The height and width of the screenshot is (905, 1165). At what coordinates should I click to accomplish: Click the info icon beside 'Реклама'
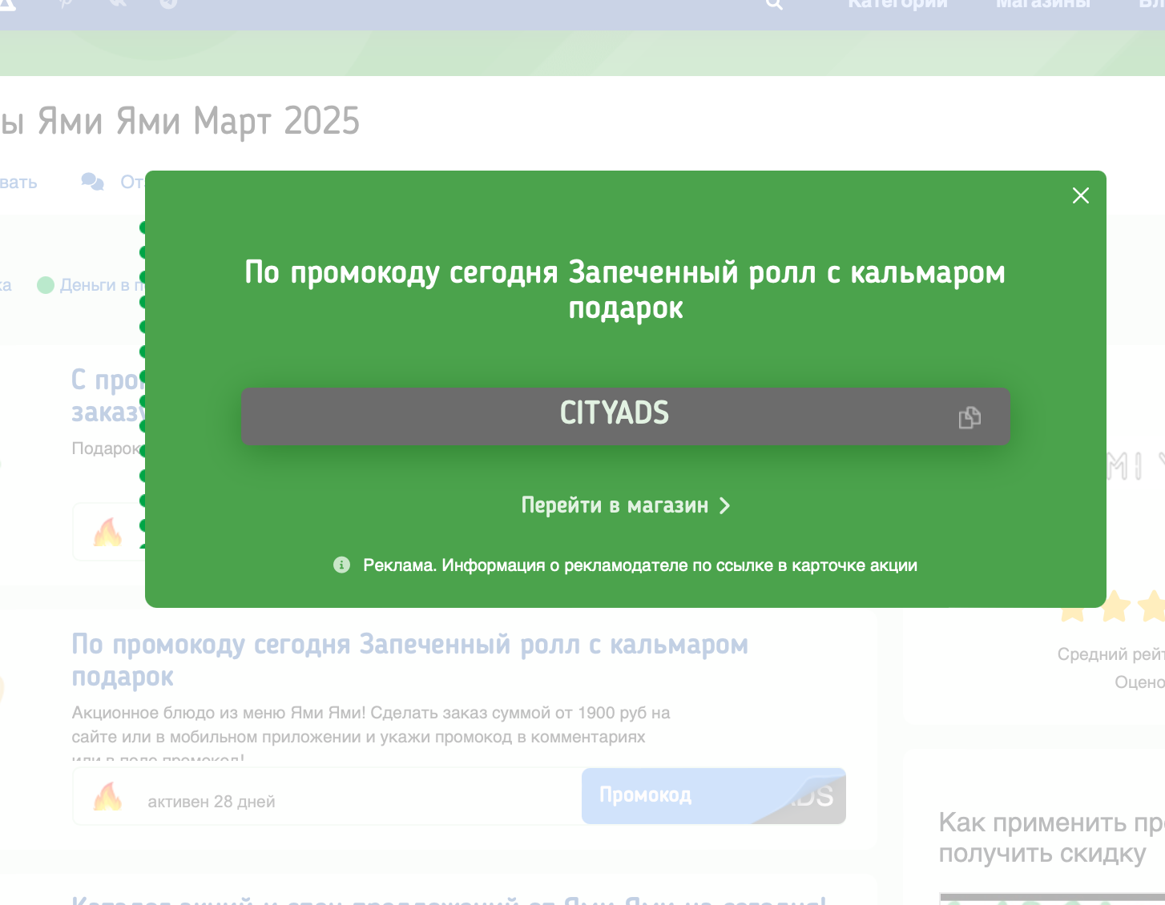click(x=341, y=565)
